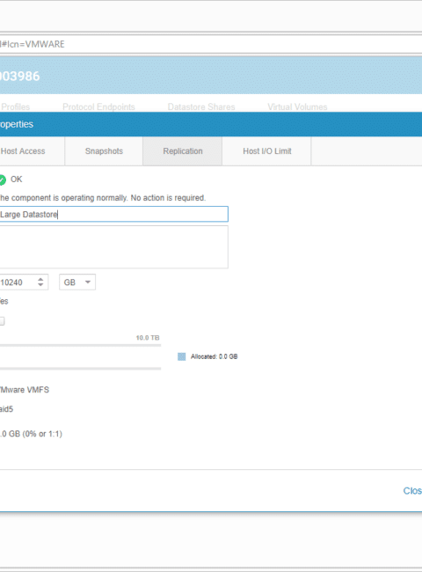Image resolution: width=422 pixels, height=572 pixels.
Task: Open the GB unit dropdown
Action: 77,282
